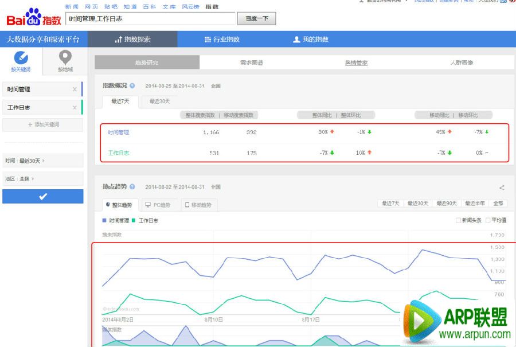Click the keyword search input field
The height and width of the screenshot is (347, 516).
150,19
